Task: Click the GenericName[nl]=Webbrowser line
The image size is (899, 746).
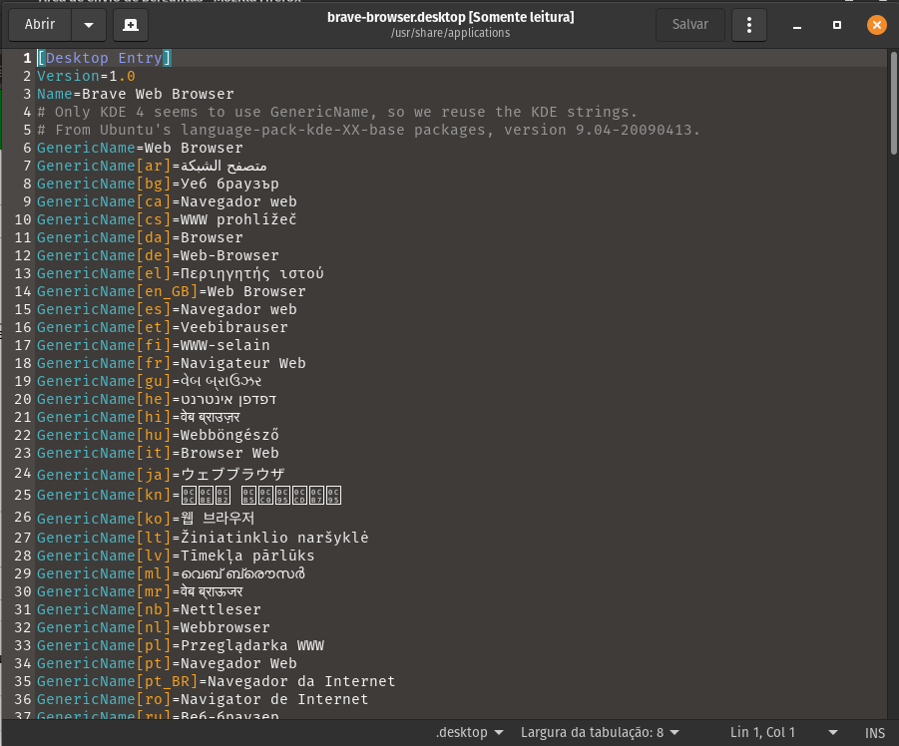Action: pyautogui.click(x=153, y=627)
